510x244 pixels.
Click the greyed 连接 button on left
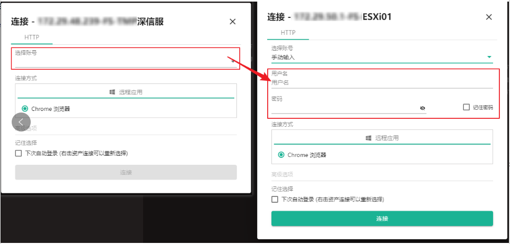[126, 172]
